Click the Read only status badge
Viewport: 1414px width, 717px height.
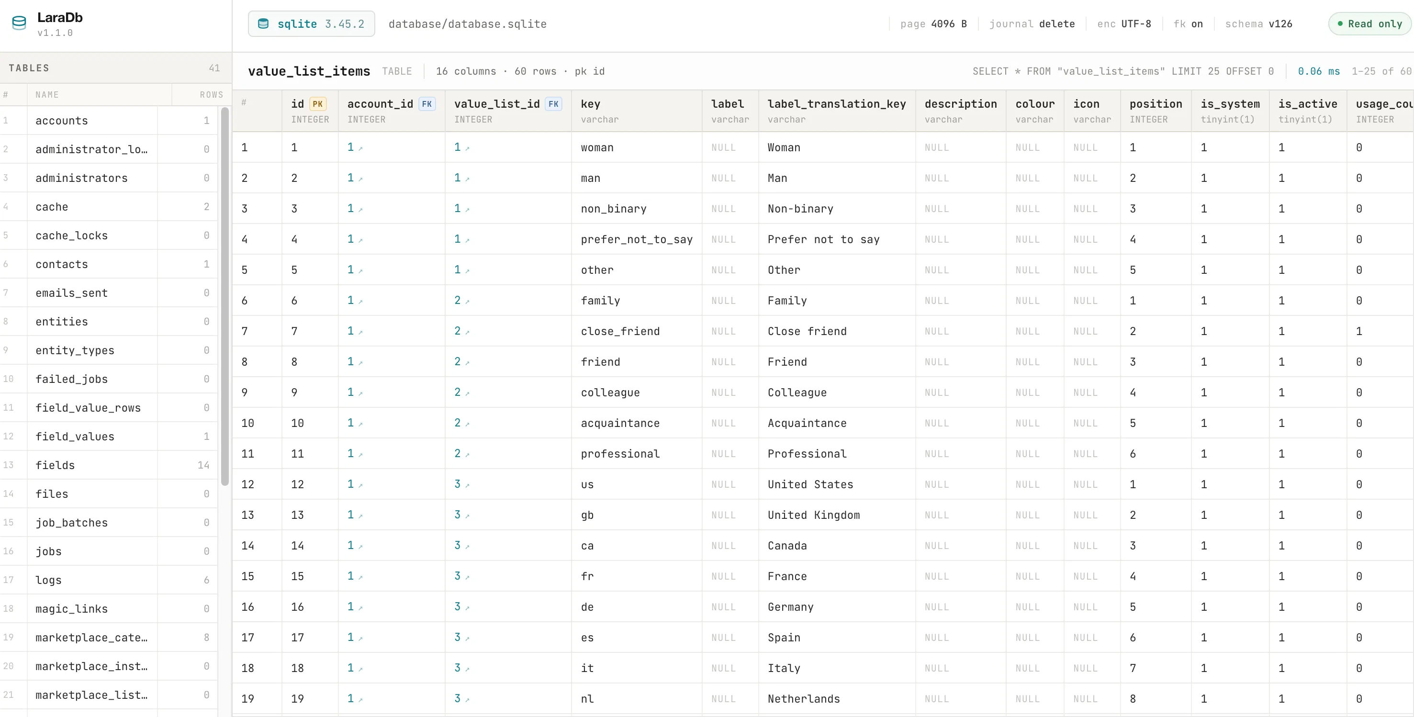coord(1369,23)
